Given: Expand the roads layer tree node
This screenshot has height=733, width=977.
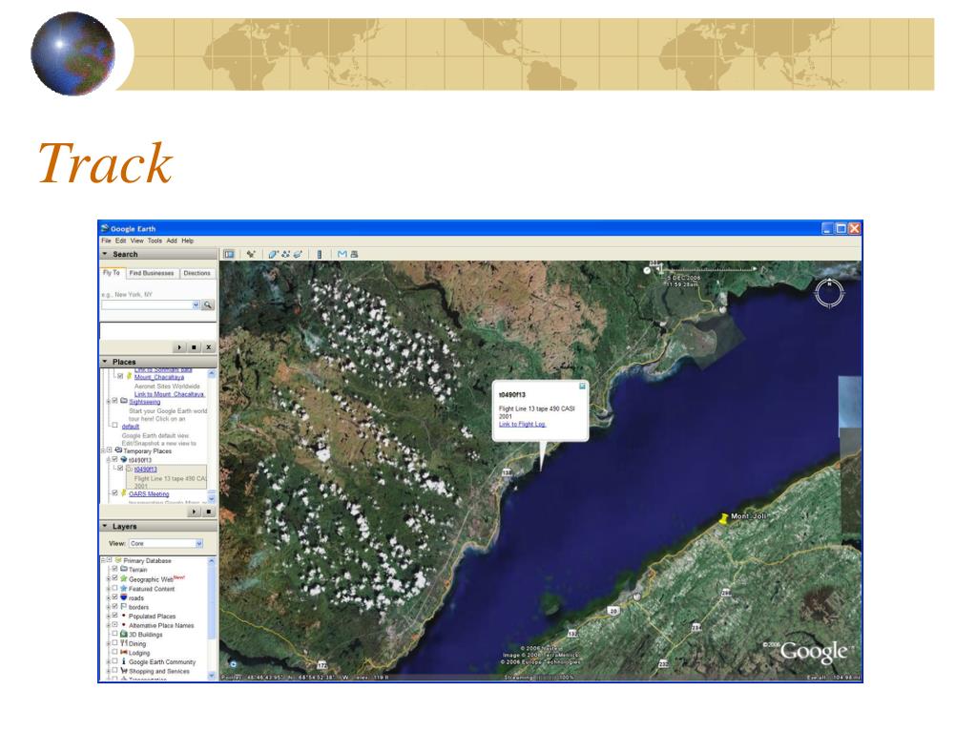Looking at the screenshot, I should pyautogui.click(x=109, y=597).
